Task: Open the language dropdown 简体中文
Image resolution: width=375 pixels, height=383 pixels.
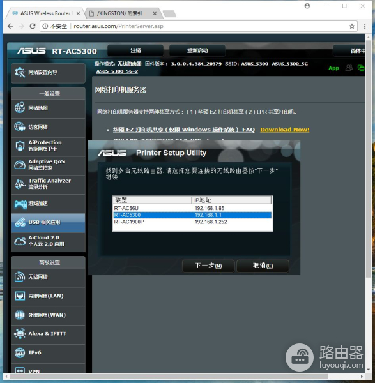Action: pos(349,50)
